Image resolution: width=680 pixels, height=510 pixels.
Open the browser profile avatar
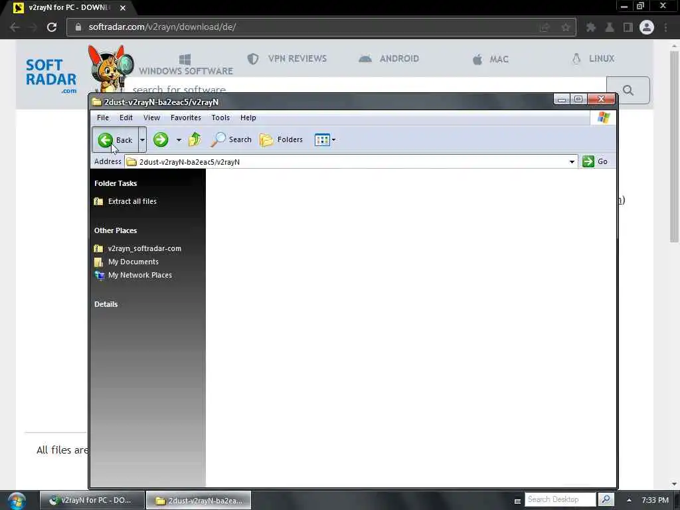(647, 27)
